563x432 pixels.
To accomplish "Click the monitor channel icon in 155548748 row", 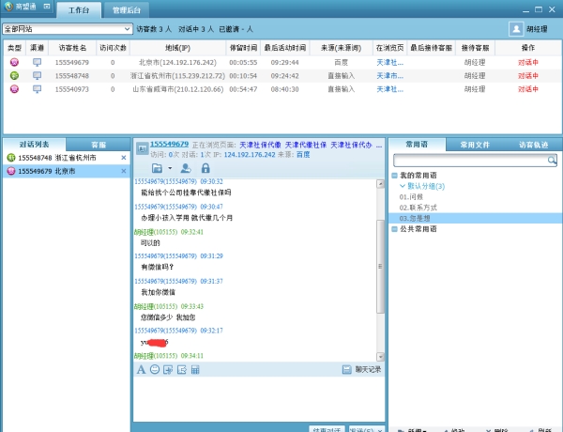I will click(x=37, y=75).
